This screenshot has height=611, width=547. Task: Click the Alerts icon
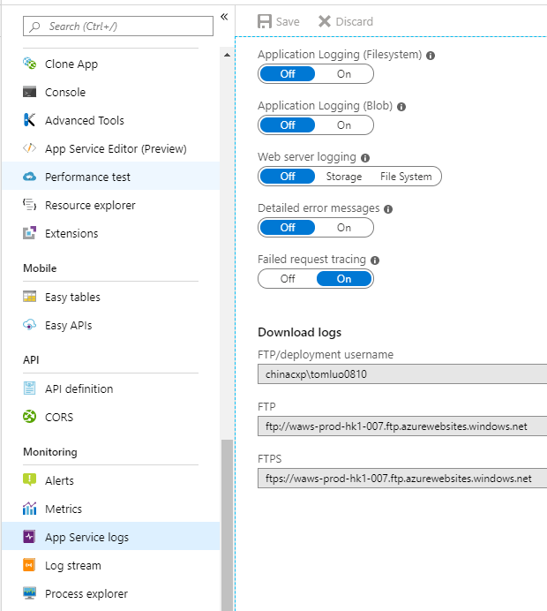tap(30, 480)
